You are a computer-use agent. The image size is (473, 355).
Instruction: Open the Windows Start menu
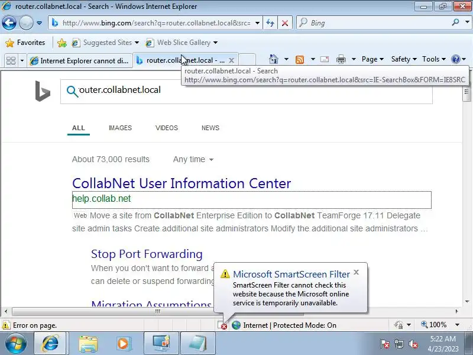[16, 343]
